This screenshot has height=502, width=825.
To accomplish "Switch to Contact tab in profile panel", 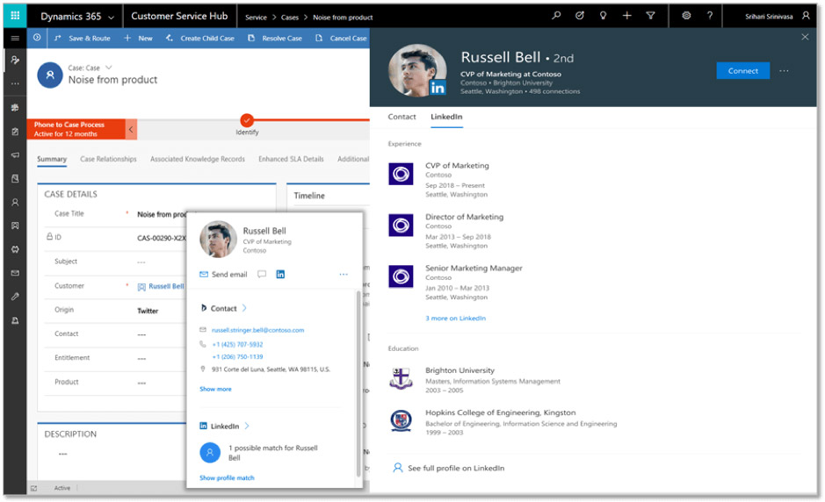I will (402, 117).
